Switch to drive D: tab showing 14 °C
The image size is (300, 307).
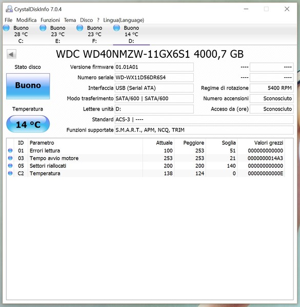click(131, 34)
